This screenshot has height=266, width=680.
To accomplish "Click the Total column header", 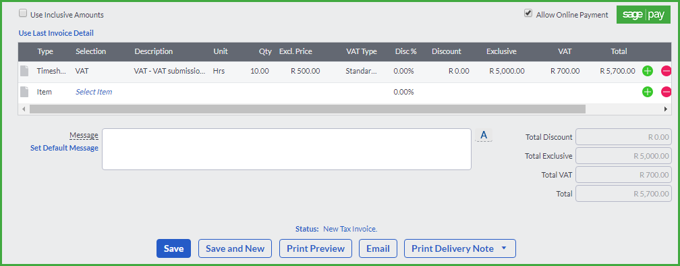I will (x=619, y=51).
